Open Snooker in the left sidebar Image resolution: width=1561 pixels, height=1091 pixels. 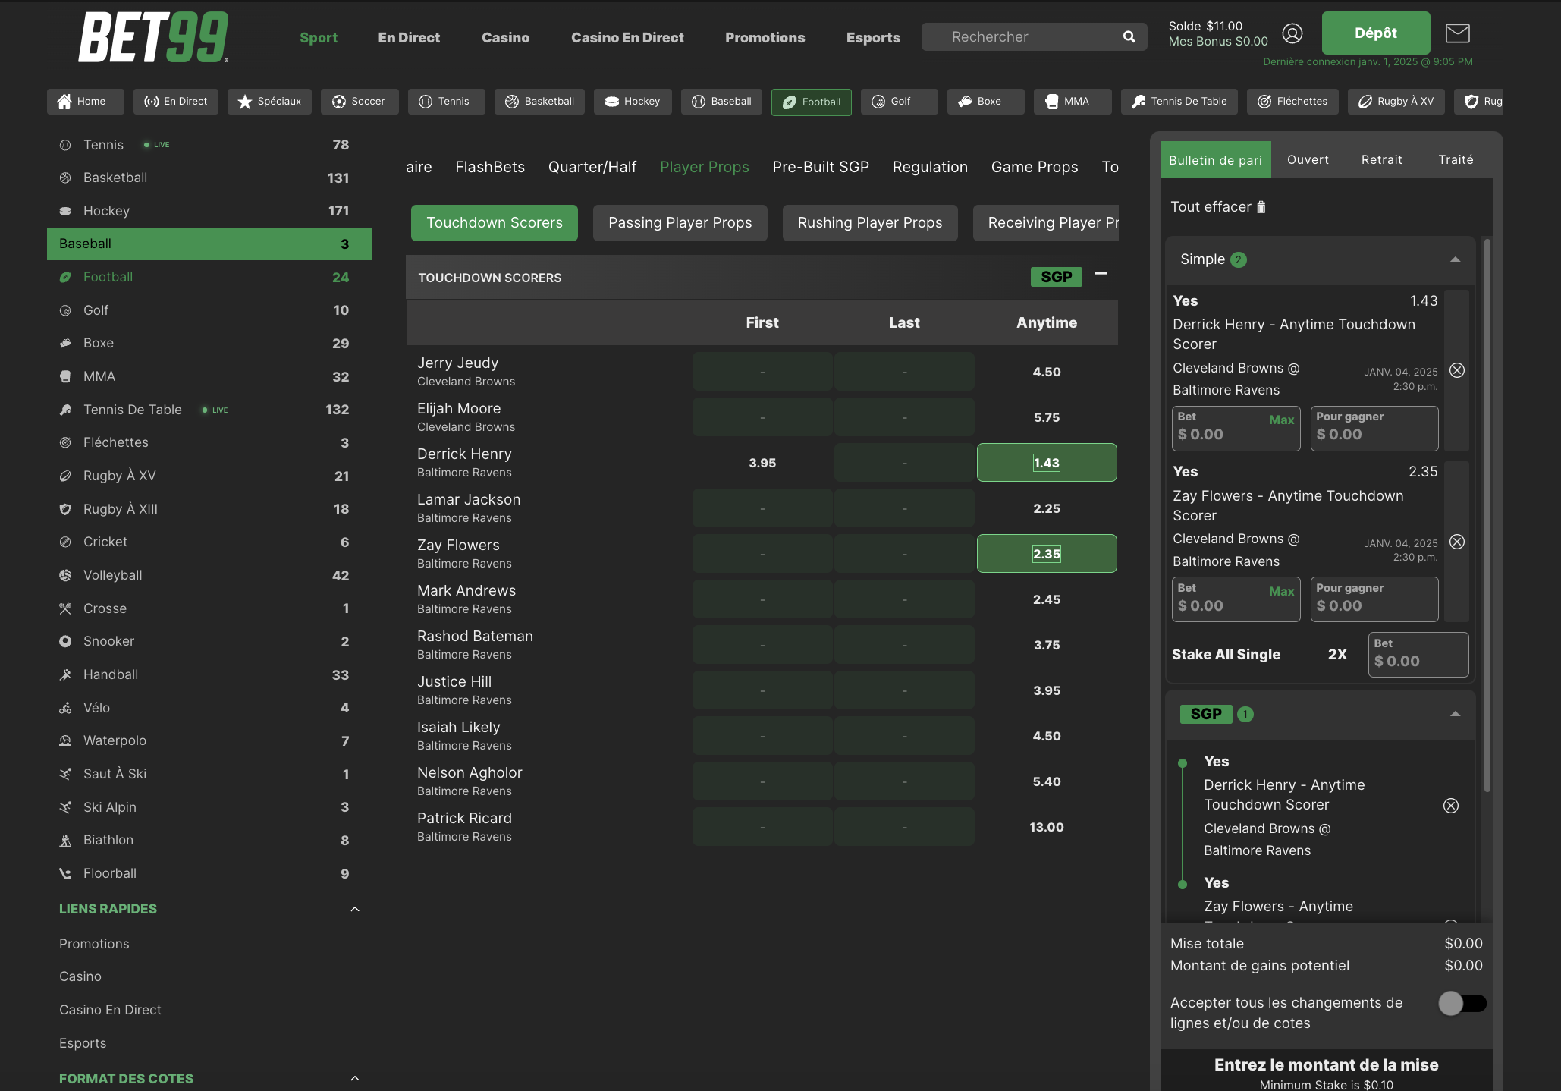[x=209, y=641]
